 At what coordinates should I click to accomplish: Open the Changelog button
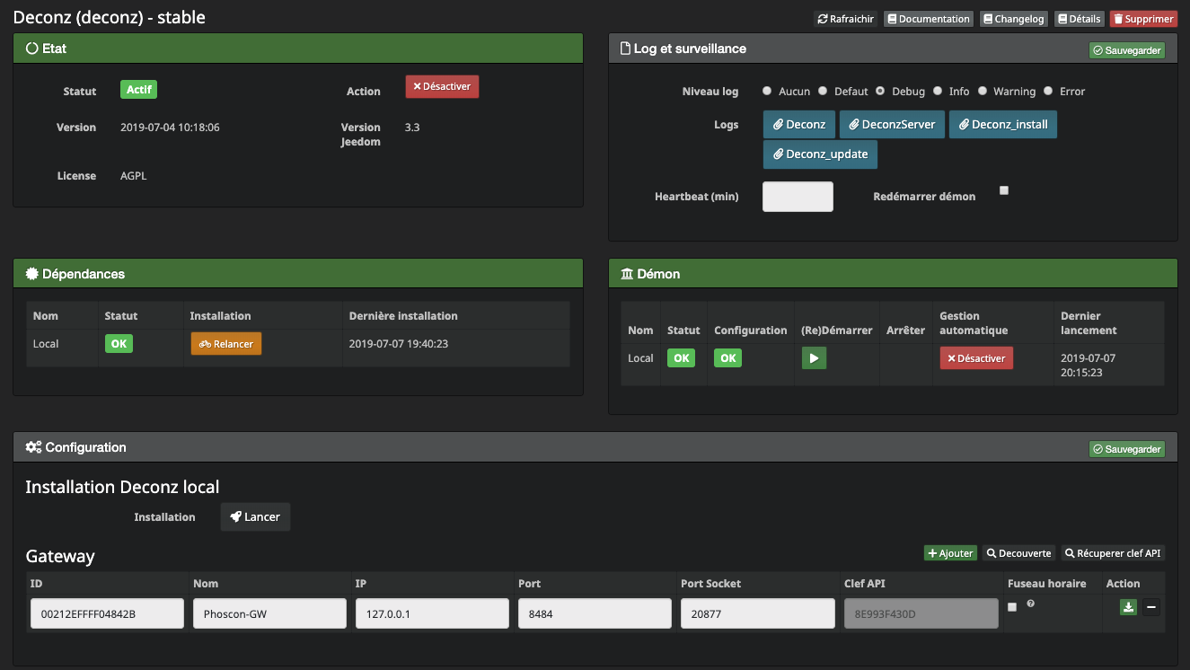1014,19
